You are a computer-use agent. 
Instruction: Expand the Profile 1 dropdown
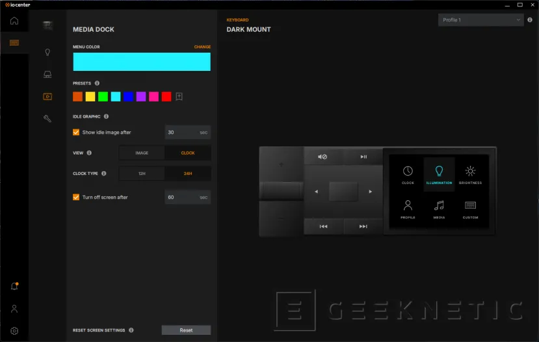(480, 20)
